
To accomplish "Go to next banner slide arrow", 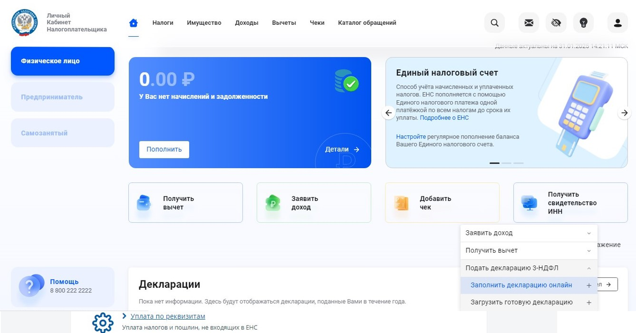I will click(624, 113).
